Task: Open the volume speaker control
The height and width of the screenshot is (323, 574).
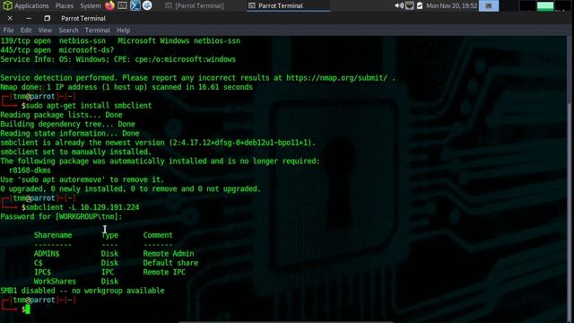Action: tap(399, 5)
